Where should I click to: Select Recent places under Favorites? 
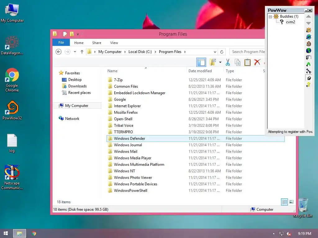(79, 92)
